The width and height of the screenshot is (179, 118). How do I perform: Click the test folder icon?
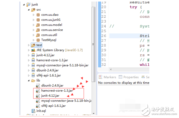pyautogui.click(x=33, y=45)
